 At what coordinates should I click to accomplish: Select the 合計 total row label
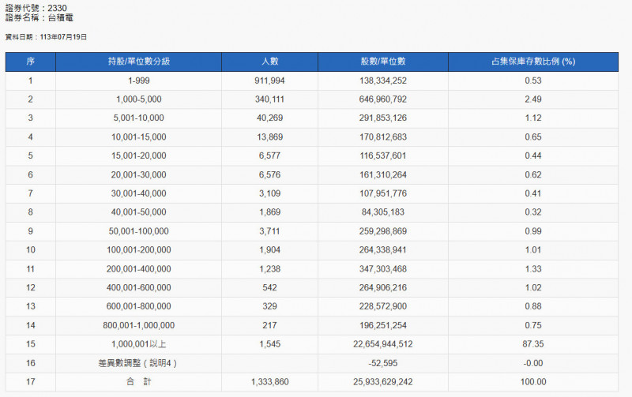(139, 382)
